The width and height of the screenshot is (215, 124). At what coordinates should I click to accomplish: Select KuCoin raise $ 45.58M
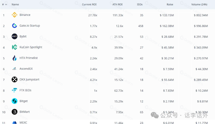(167, 47)
